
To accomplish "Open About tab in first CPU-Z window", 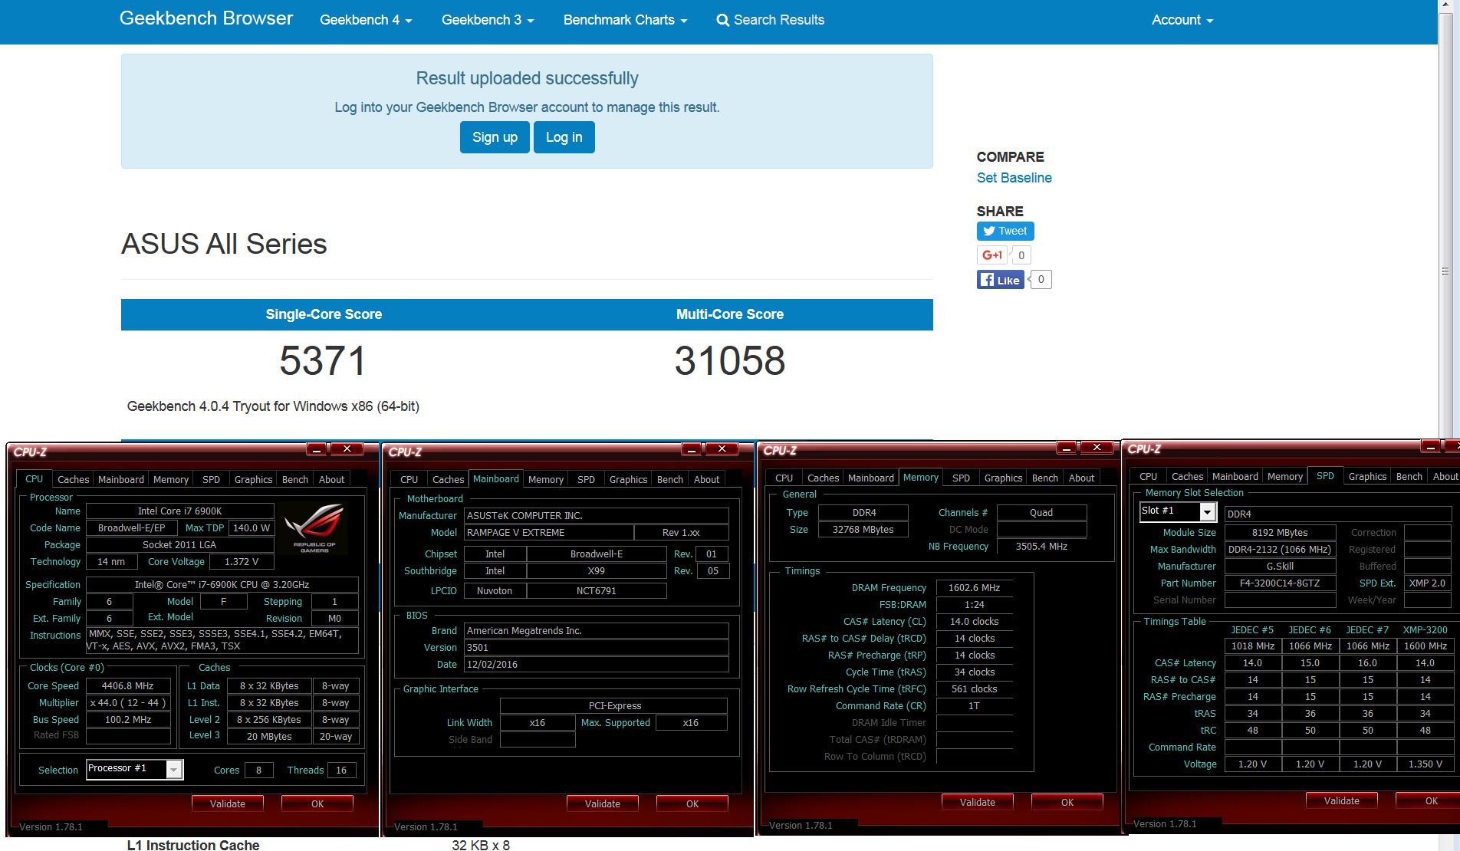I will [x=332, y=479].
